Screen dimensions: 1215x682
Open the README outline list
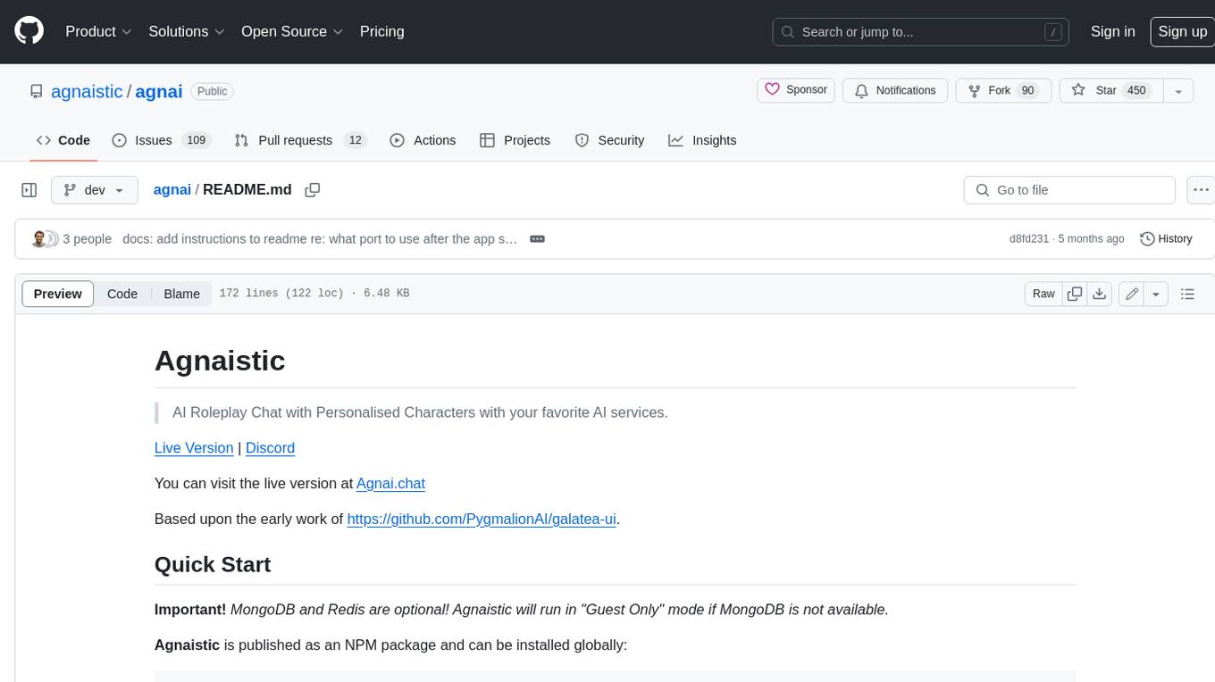click(x=1187, y=294)
